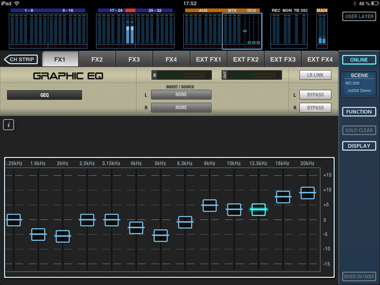Select the 3.15kHz band fader
Screen dimensions: 380x285
[x=112, y=220]
